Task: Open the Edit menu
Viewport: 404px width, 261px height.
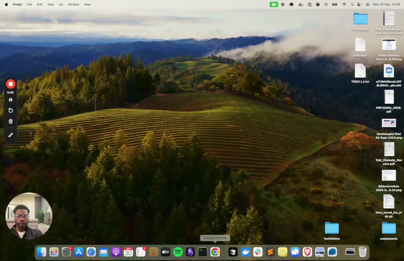Action: [x=40, y=4]
